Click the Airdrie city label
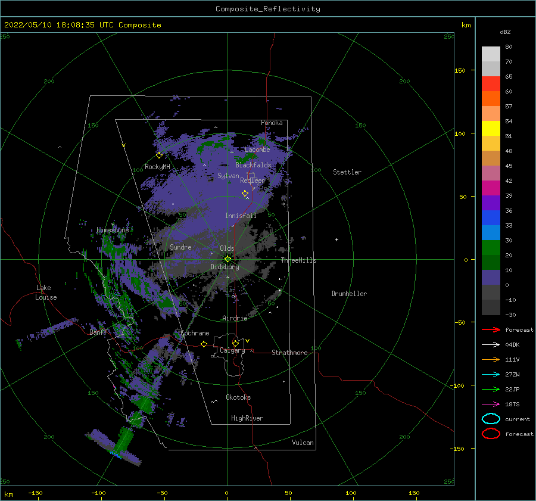This screenshot has width=536, height=501. pyautogui.click(x=235, y=318)
